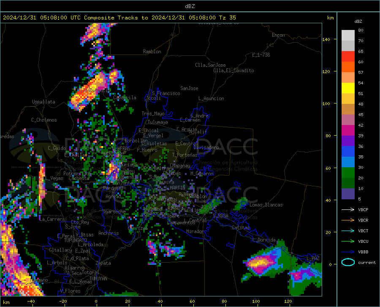Click the 'Ugarteche' map label
380x307 pixels.
pos(114,211)
